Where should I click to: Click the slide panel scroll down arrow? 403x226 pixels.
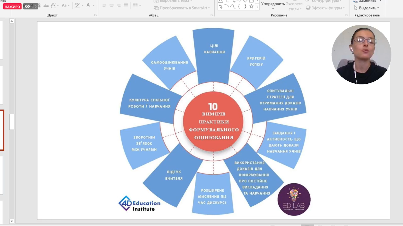12,221
